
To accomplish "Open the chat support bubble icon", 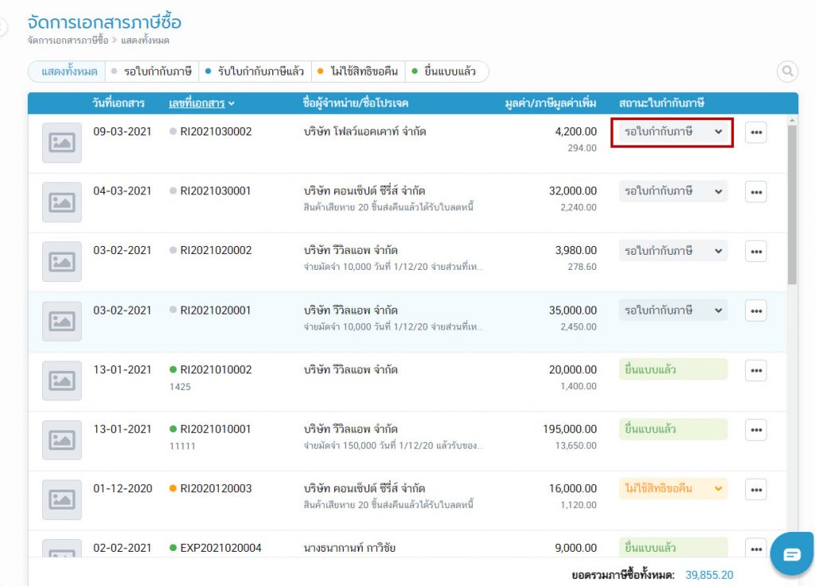I will pyautogui.click(x=791, y=554).
